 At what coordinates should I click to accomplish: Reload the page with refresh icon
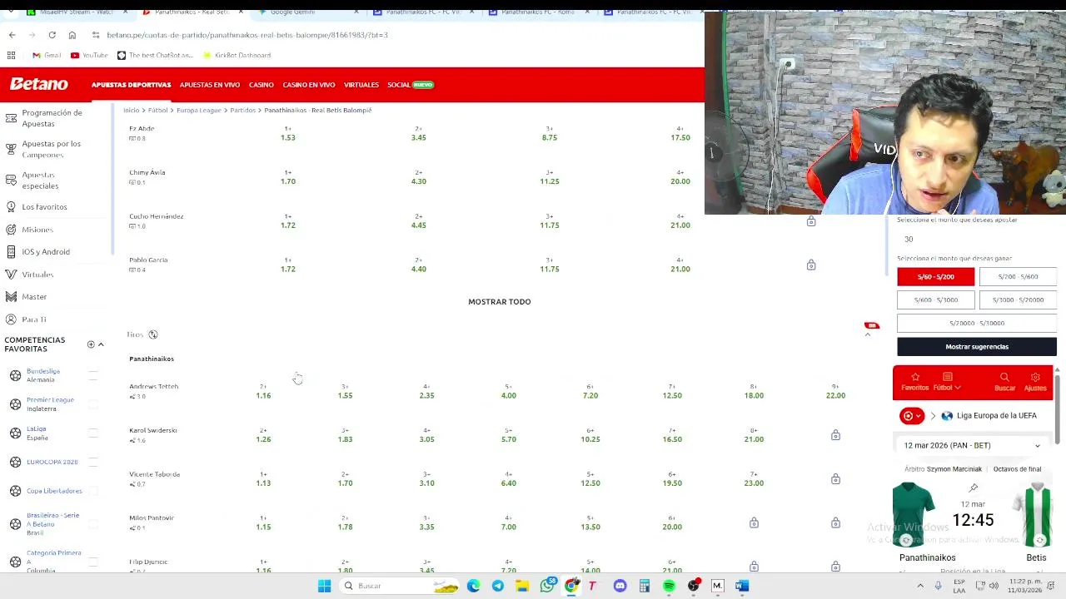[x=52, y=35]
